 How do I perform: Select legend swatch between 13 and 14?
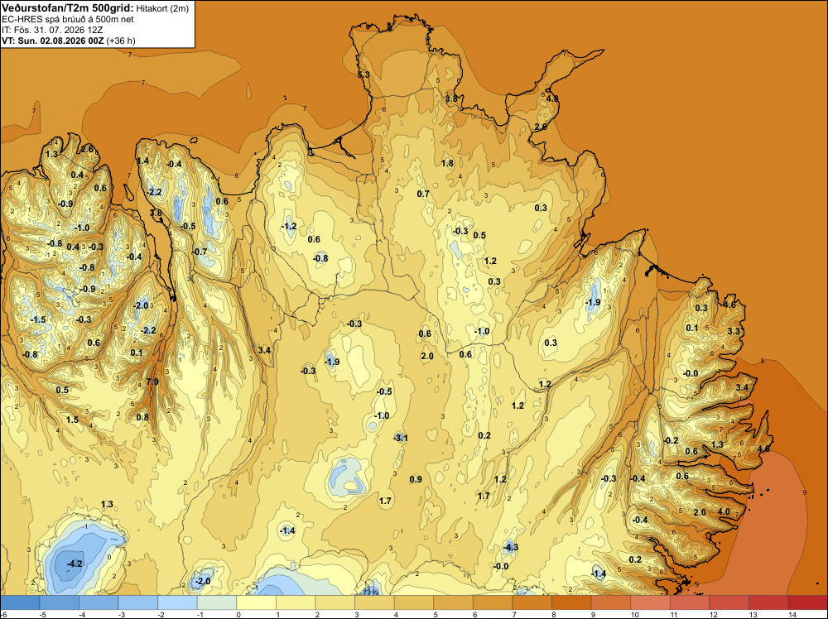pyautogui.click(x=768, y=602)
